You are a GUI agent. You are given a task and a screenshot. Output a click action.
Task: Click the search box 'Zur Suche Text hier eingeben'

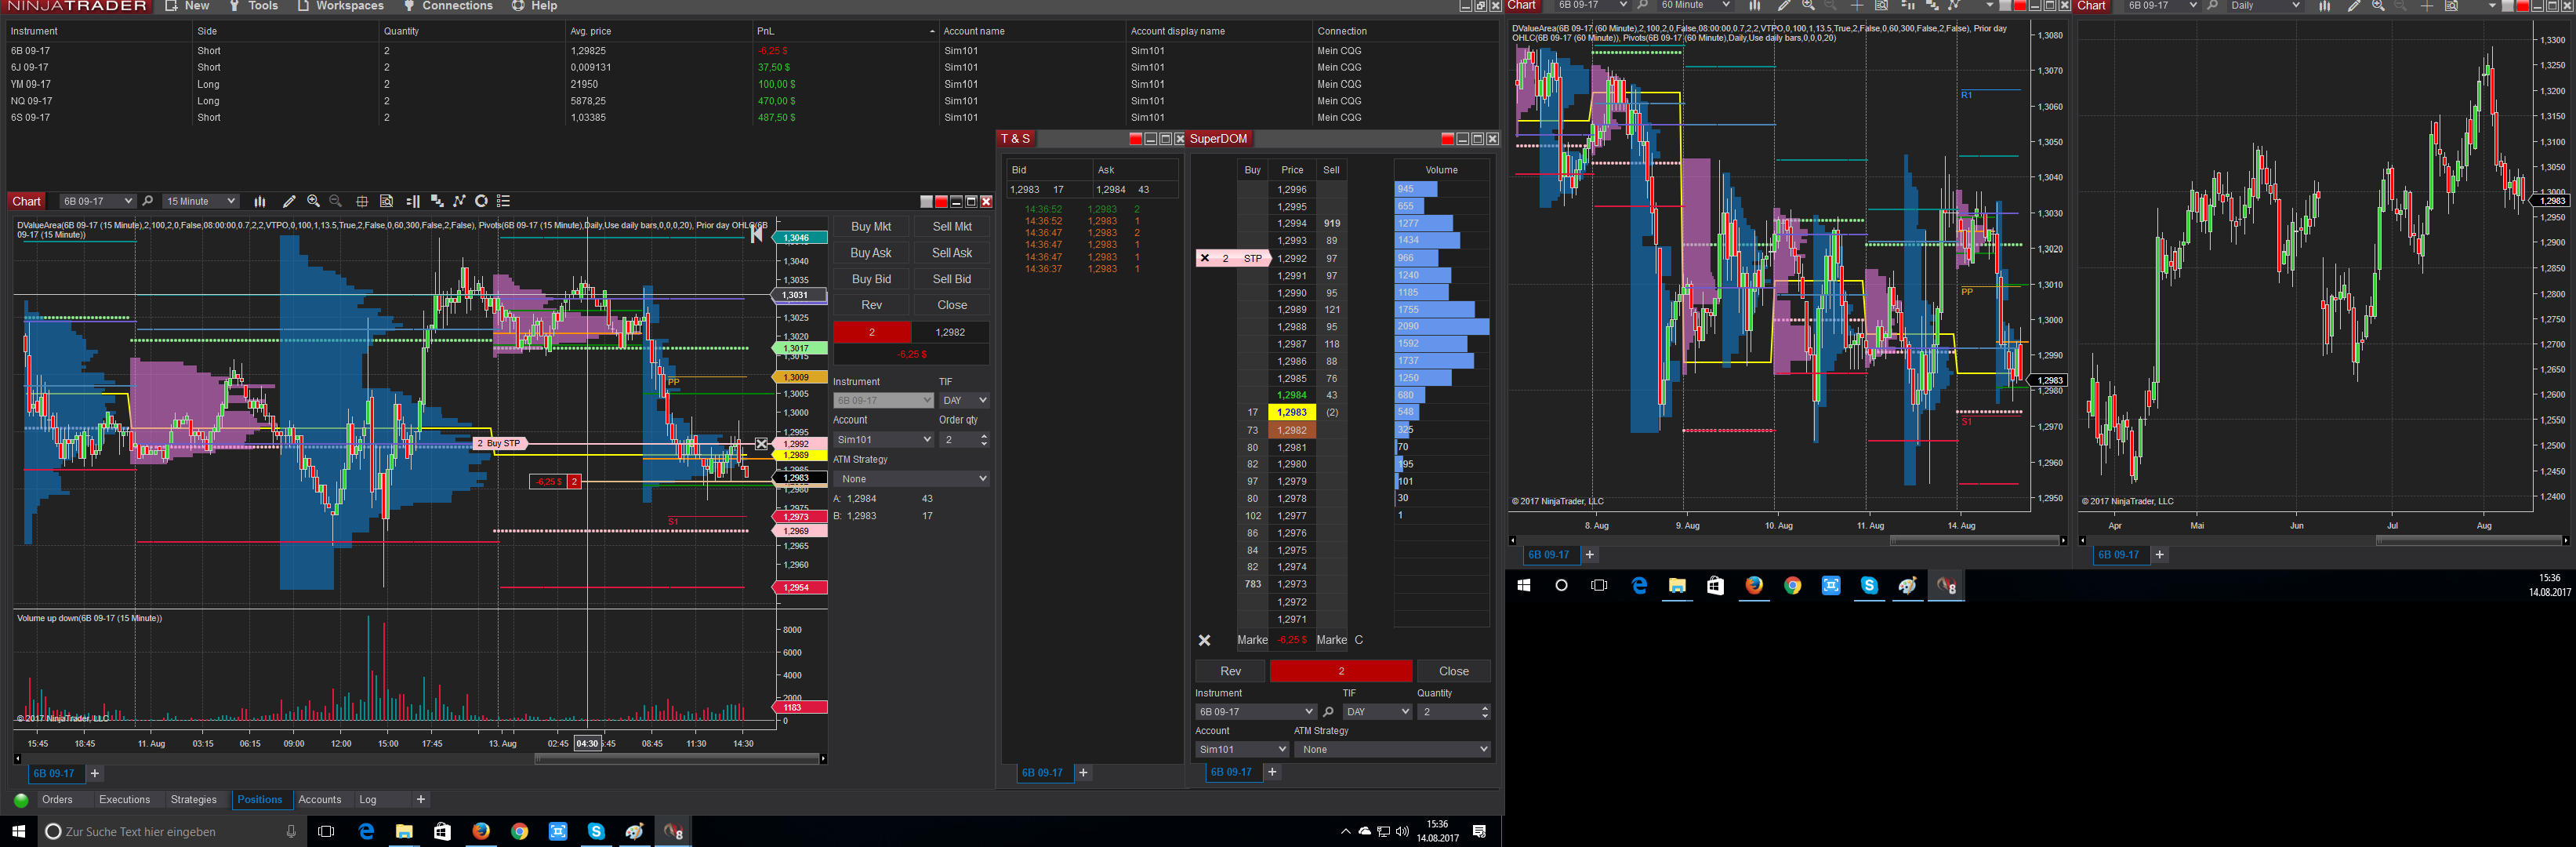tap(170, 832)
